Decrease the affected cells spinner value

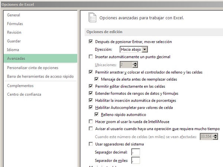coord(215,138)
